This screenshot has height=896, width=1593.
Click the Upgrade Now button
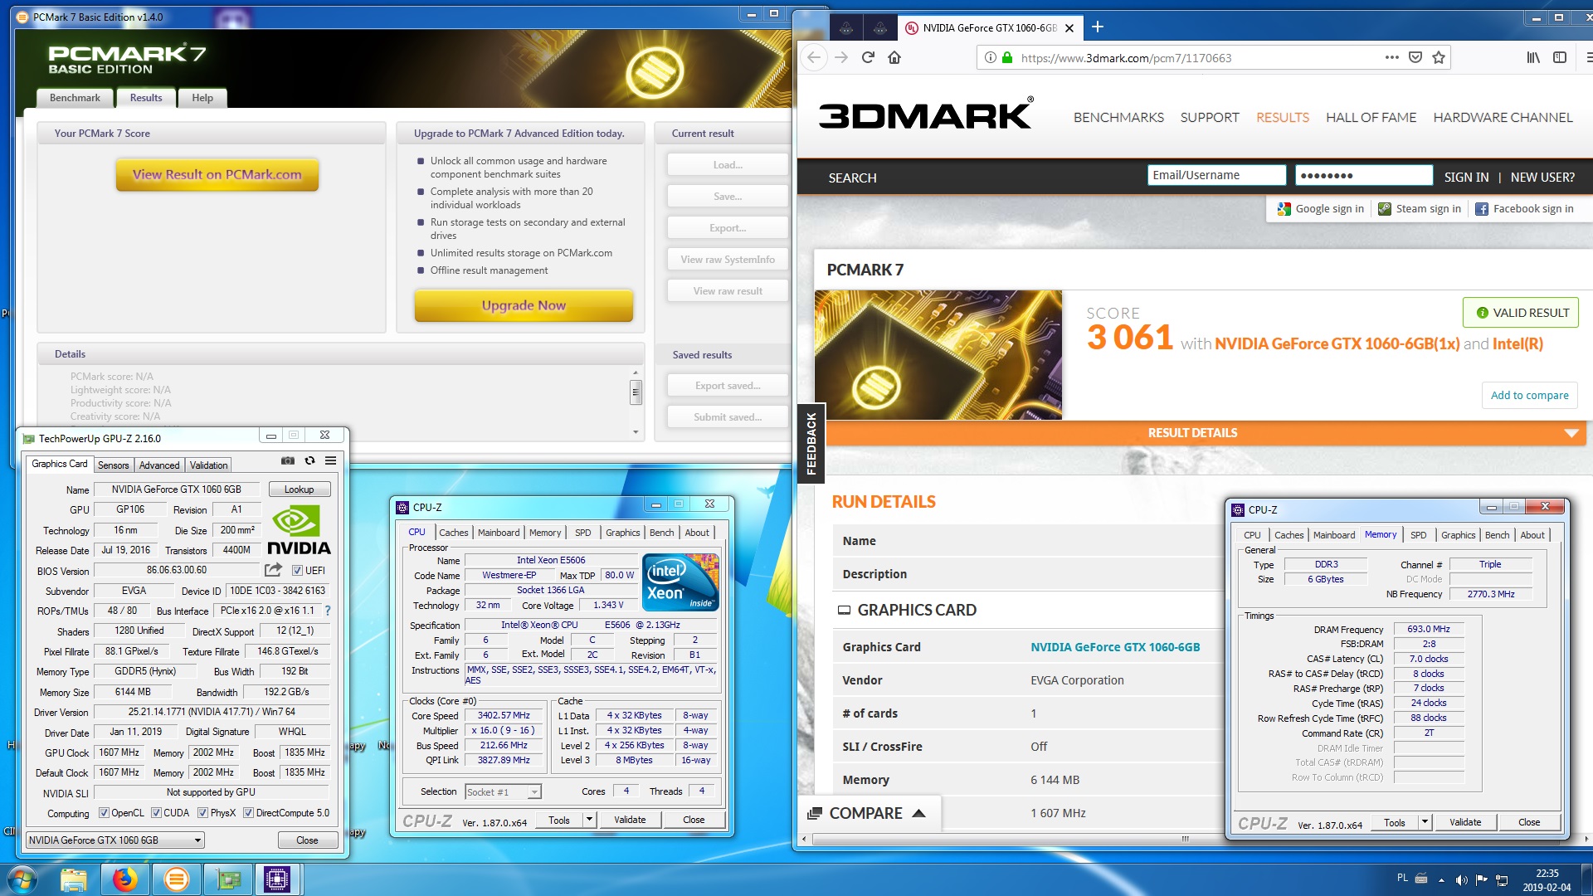524,305
